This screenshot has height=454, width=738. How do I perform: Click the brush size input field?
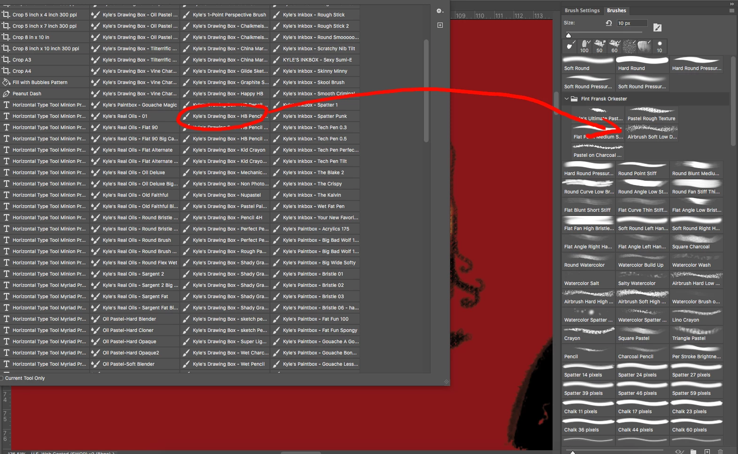click(632, 23)
